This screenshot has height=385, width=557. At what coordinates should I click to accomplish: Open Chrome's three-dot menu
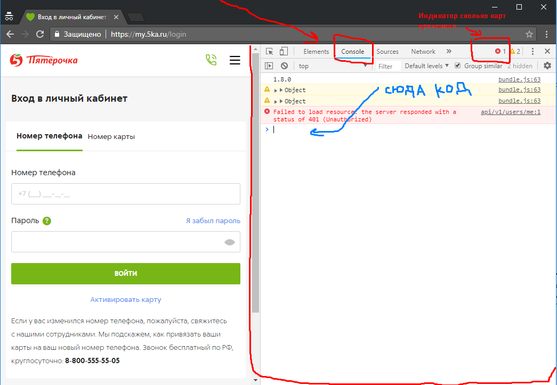(547, 35)
